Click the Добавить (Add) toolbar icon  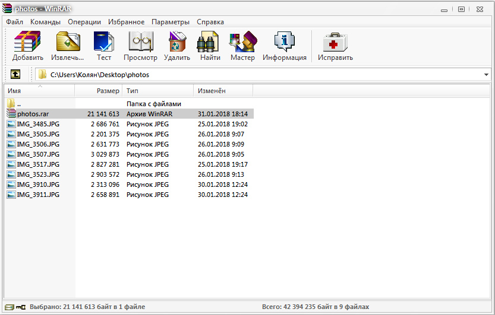click(27, 42)
